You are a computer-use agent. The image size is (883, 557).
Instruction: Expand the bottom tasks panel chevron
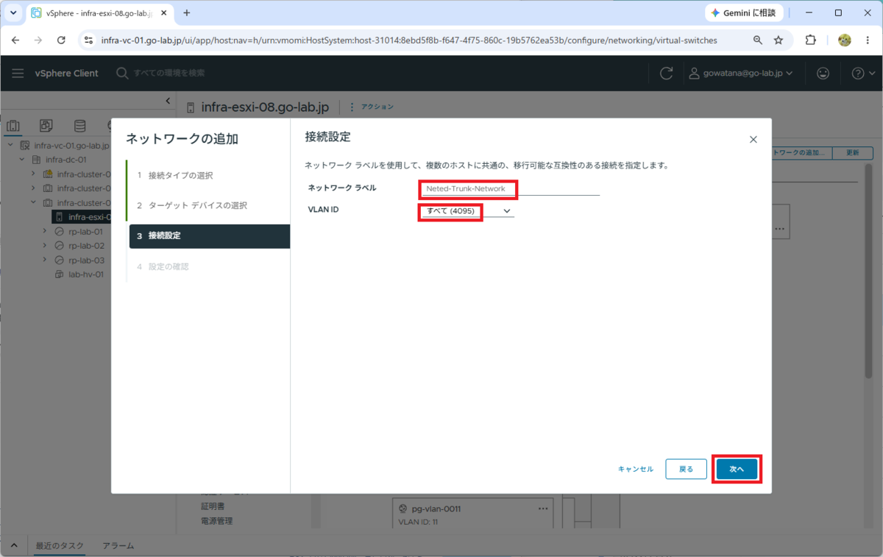click(13, 546)
